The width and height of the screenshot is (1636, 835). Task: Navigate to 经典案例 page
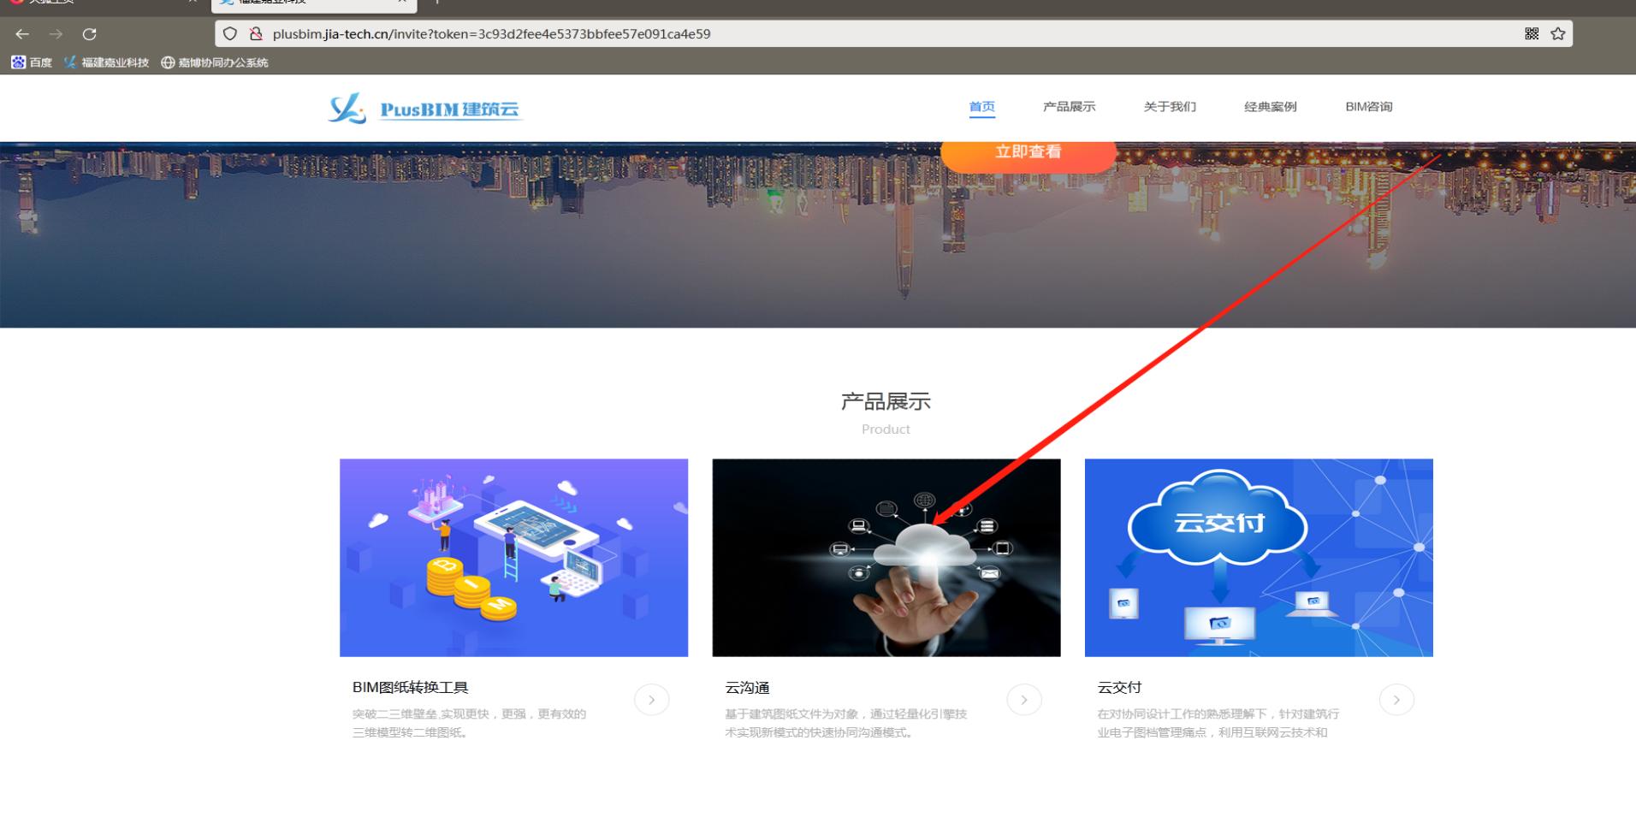coord(1270,107)
